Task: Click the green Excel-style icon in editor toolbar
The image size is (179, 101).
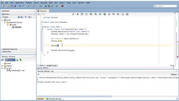Action: pyautogui.click(x=105, y=14)
